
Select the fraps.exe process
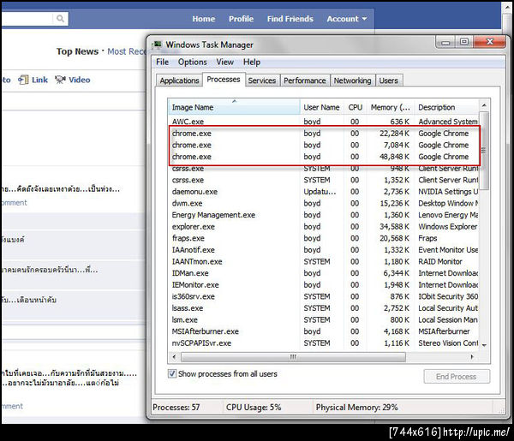323,239
